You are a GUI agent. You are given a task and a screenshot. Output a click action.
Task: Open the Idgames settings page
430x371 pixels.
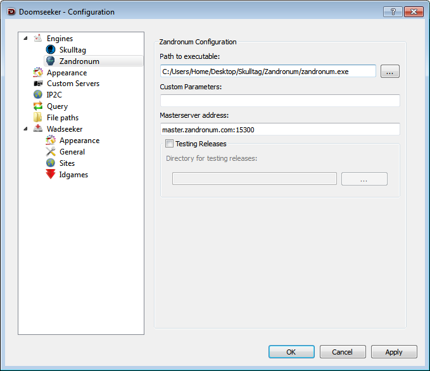(73, 175)
